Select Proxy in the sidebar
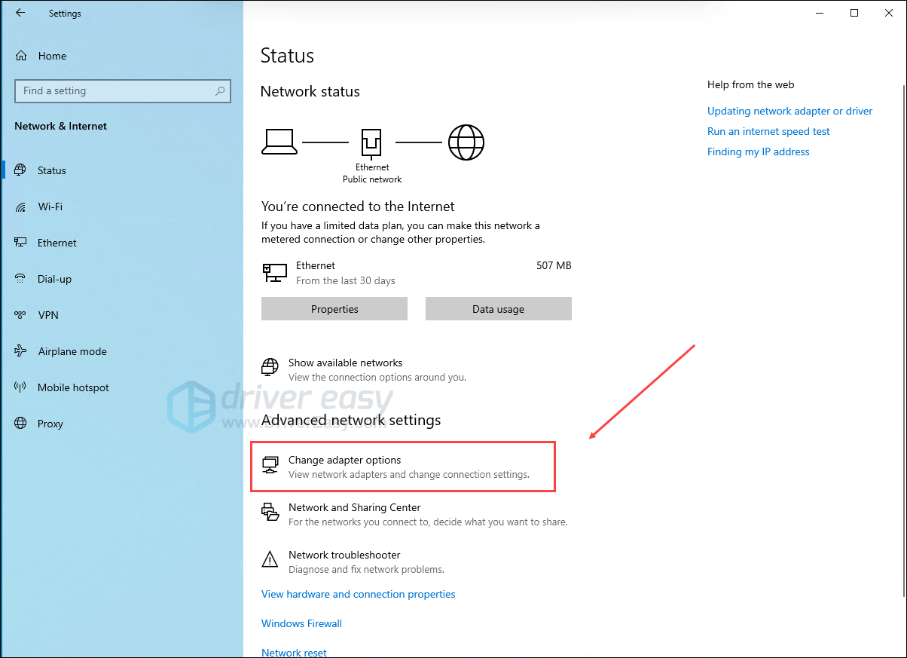 tap(50, 424)
